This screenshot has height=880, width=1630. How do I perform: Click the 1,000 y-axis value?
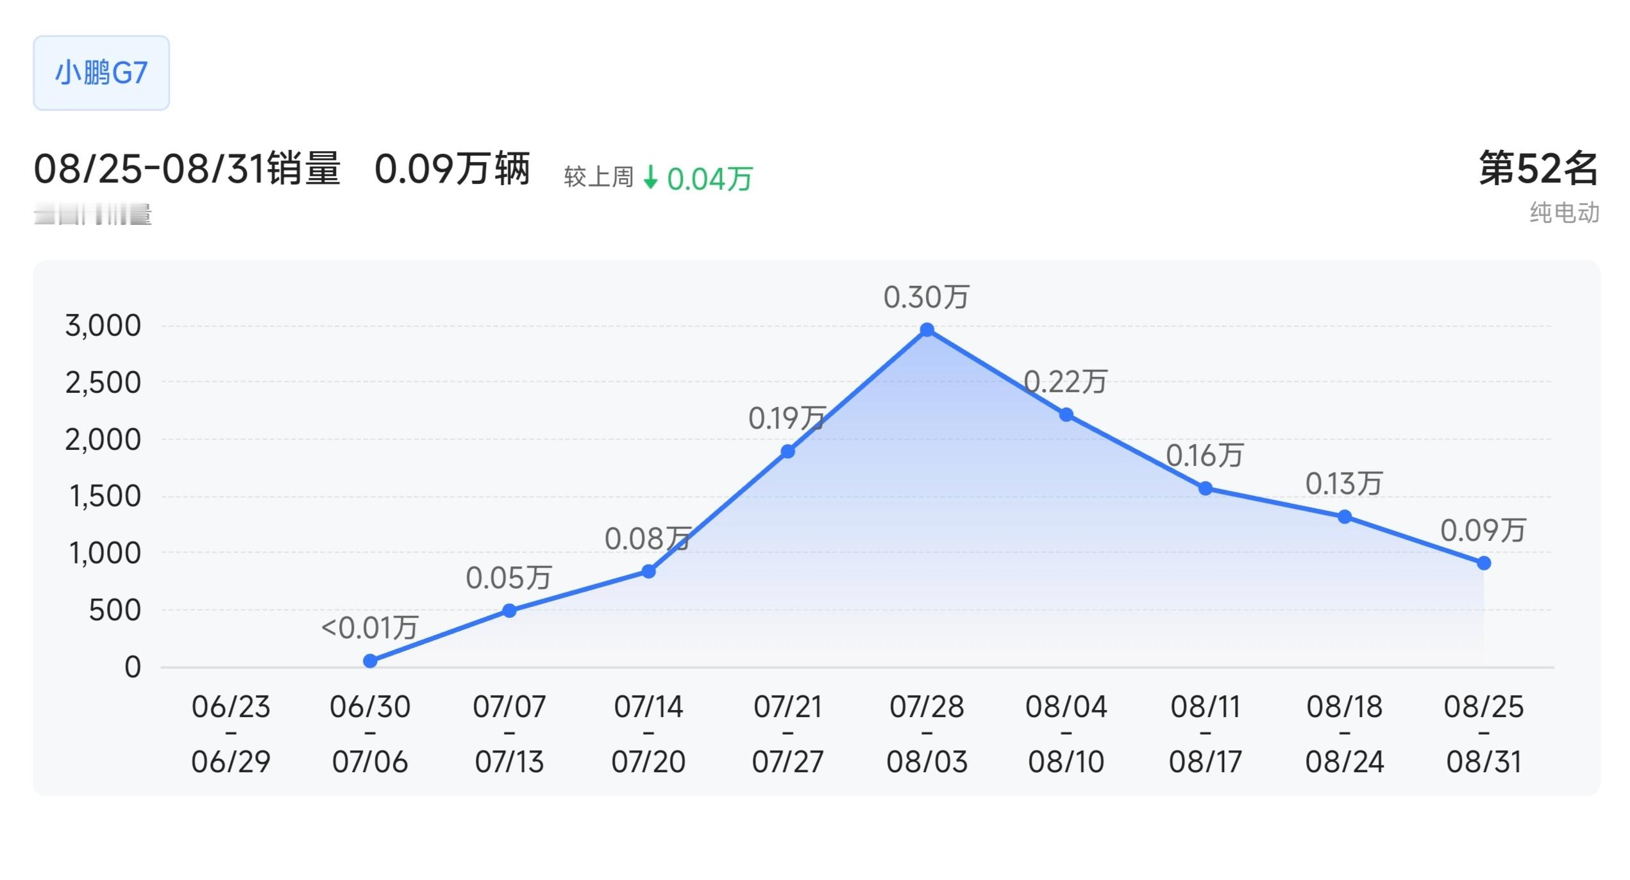105,553
